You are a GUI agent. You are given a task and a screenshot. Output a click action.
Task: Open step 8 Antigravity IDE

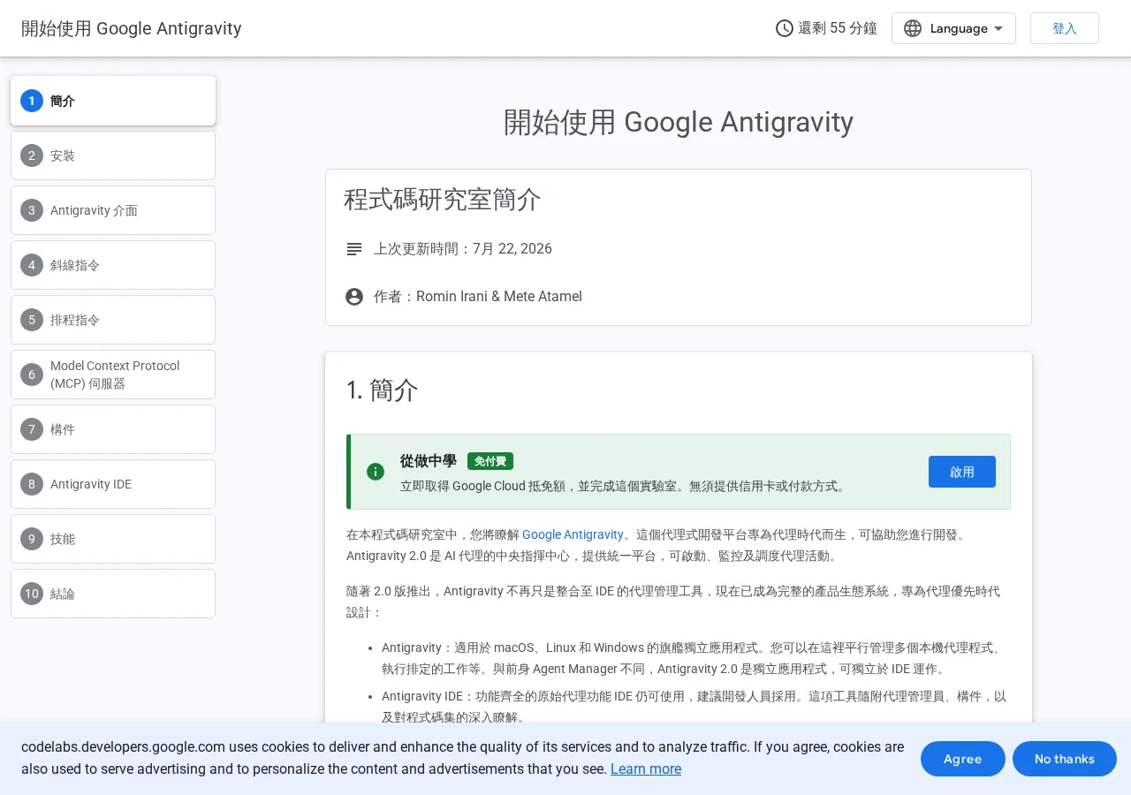pos(113,484)
